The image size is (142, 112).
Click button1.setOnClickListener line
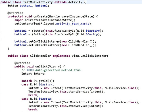coord(55,41)
